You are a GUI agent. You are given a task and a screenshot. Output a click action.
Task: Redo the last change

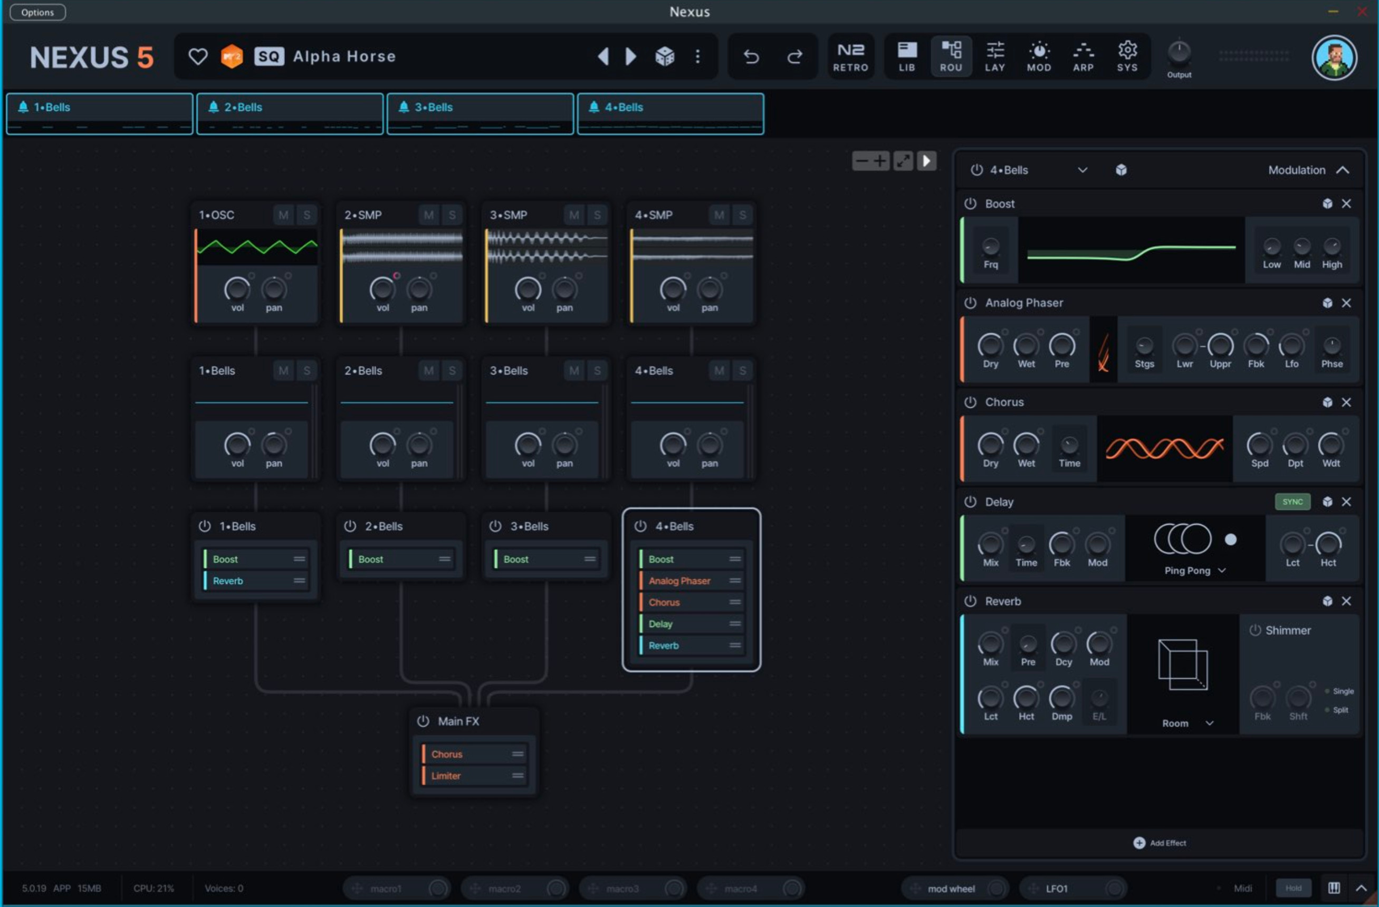tap(795, 56)
